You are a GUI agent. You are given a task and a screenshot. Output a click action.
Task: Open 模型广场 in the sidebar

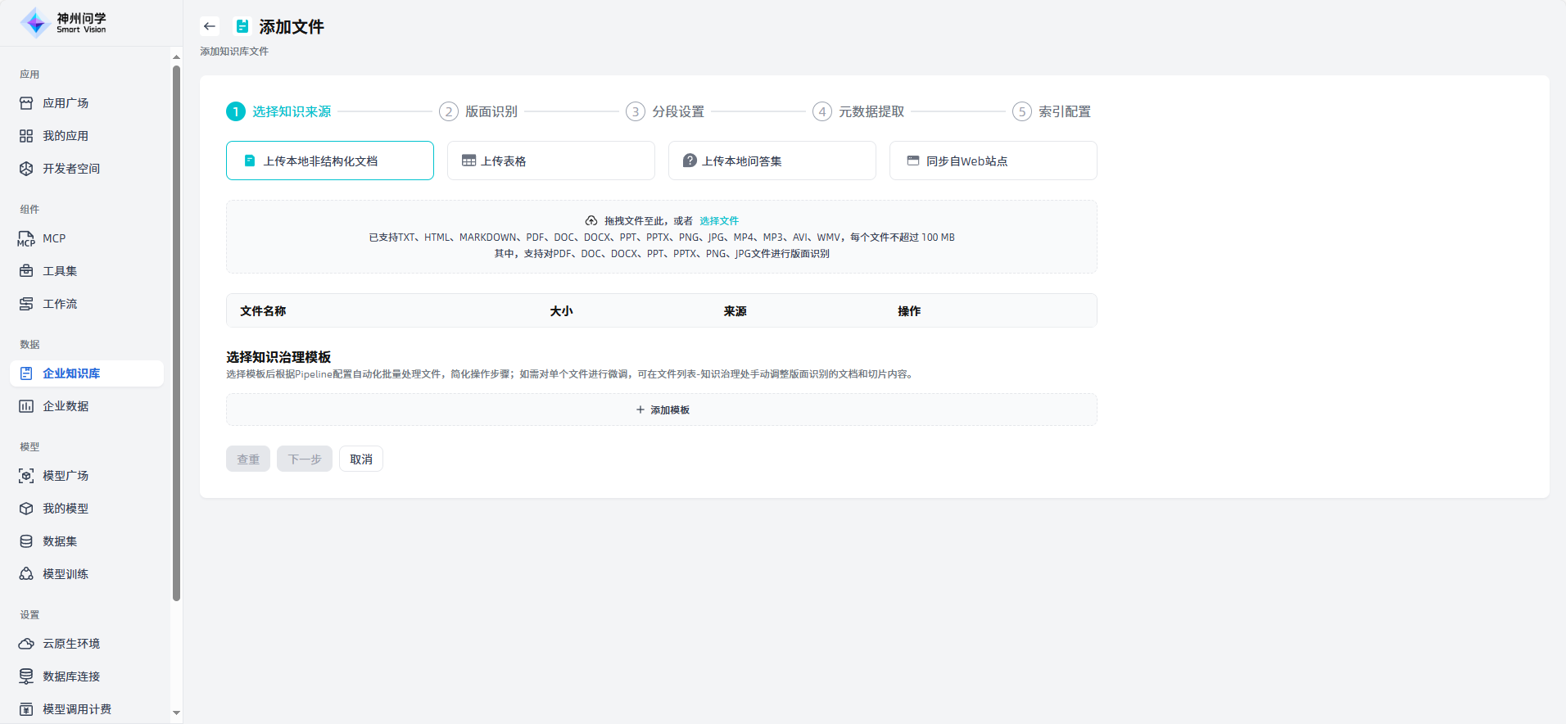pyautogui.click(x=66, y=476)
